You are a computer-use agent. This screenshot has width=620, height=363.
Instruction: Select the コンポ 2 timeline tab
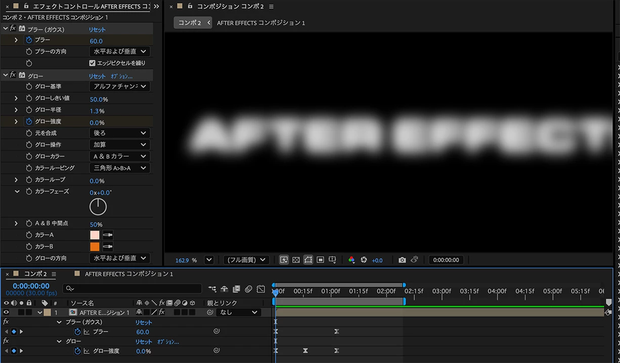click(35, 274)
